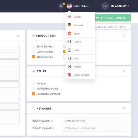This screenshot has width=138, height=138.
Task: Select France from the marketplace list
Action: [x=80, y=42]
